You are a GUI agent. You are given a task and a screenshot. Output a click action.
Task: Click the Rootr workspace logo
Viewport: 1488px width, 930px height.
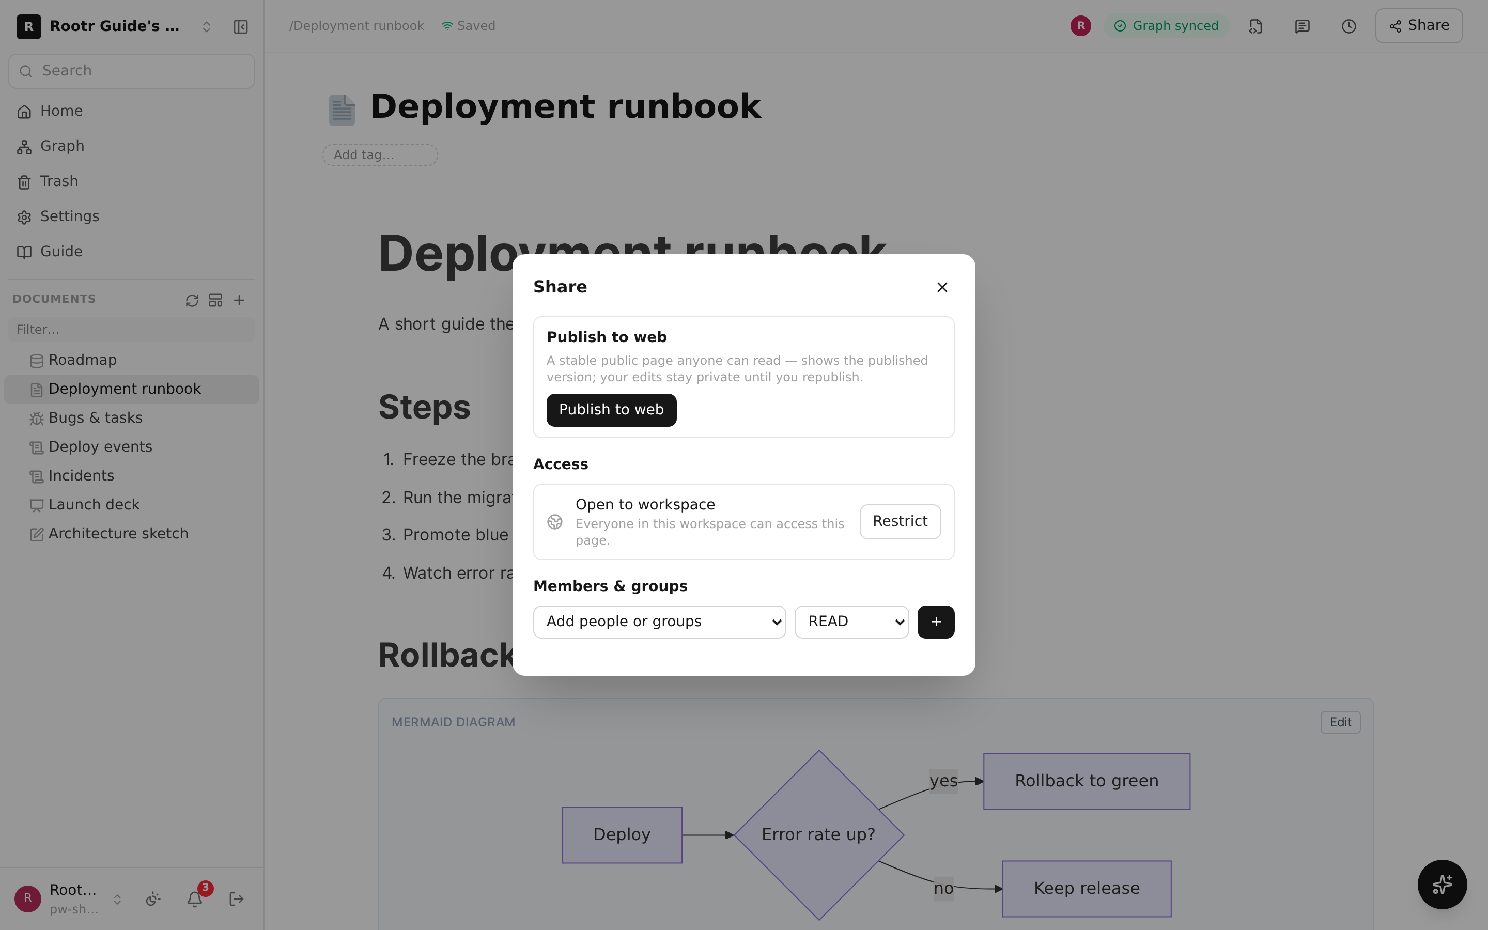coord(28,26)
